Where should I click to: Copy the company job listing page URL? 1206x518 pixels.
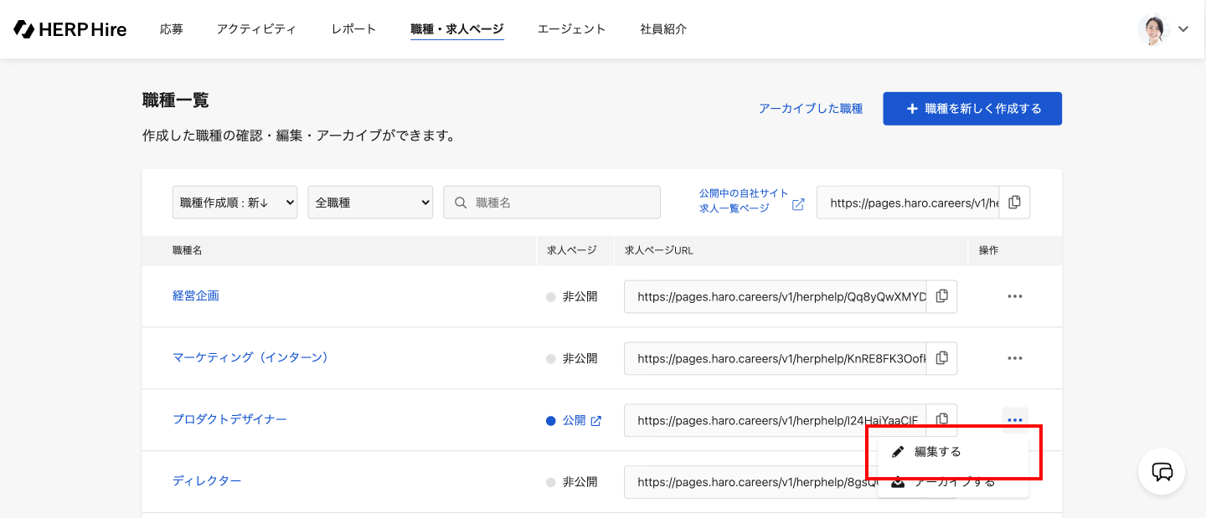(x=1014, y=203)
